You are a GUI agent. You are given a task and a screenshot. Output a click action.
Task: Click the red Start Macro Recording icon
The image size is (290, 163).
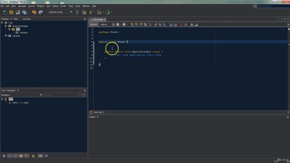[181, 24]
